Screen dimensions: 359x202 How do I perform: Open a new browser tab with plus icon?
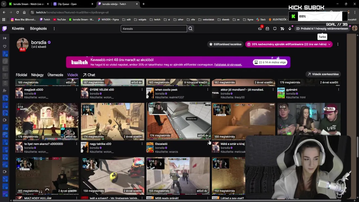[144, 4]
